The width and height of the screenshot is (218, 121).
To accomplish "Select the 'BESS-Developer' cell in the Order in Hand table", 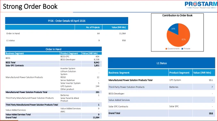I will click(x=68, y=59).
